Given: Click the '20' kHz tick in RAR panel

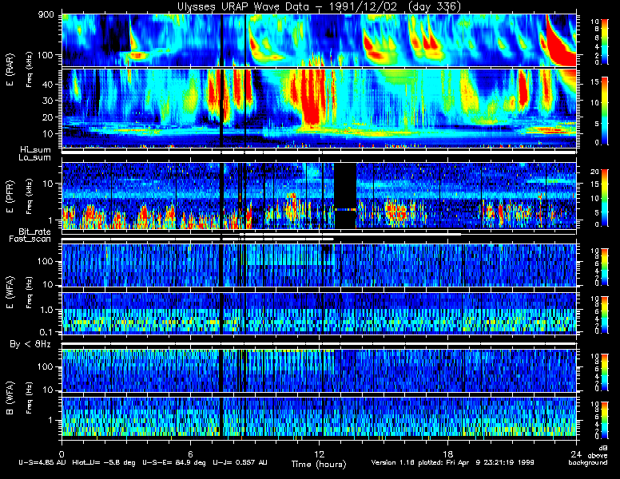Looking at the screenshot, I should point(48,117).
